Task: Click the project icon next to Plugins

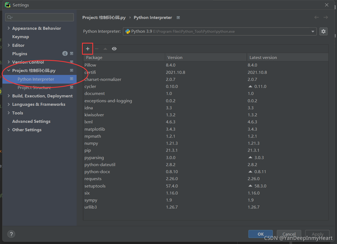Action: tap(71, 54)
